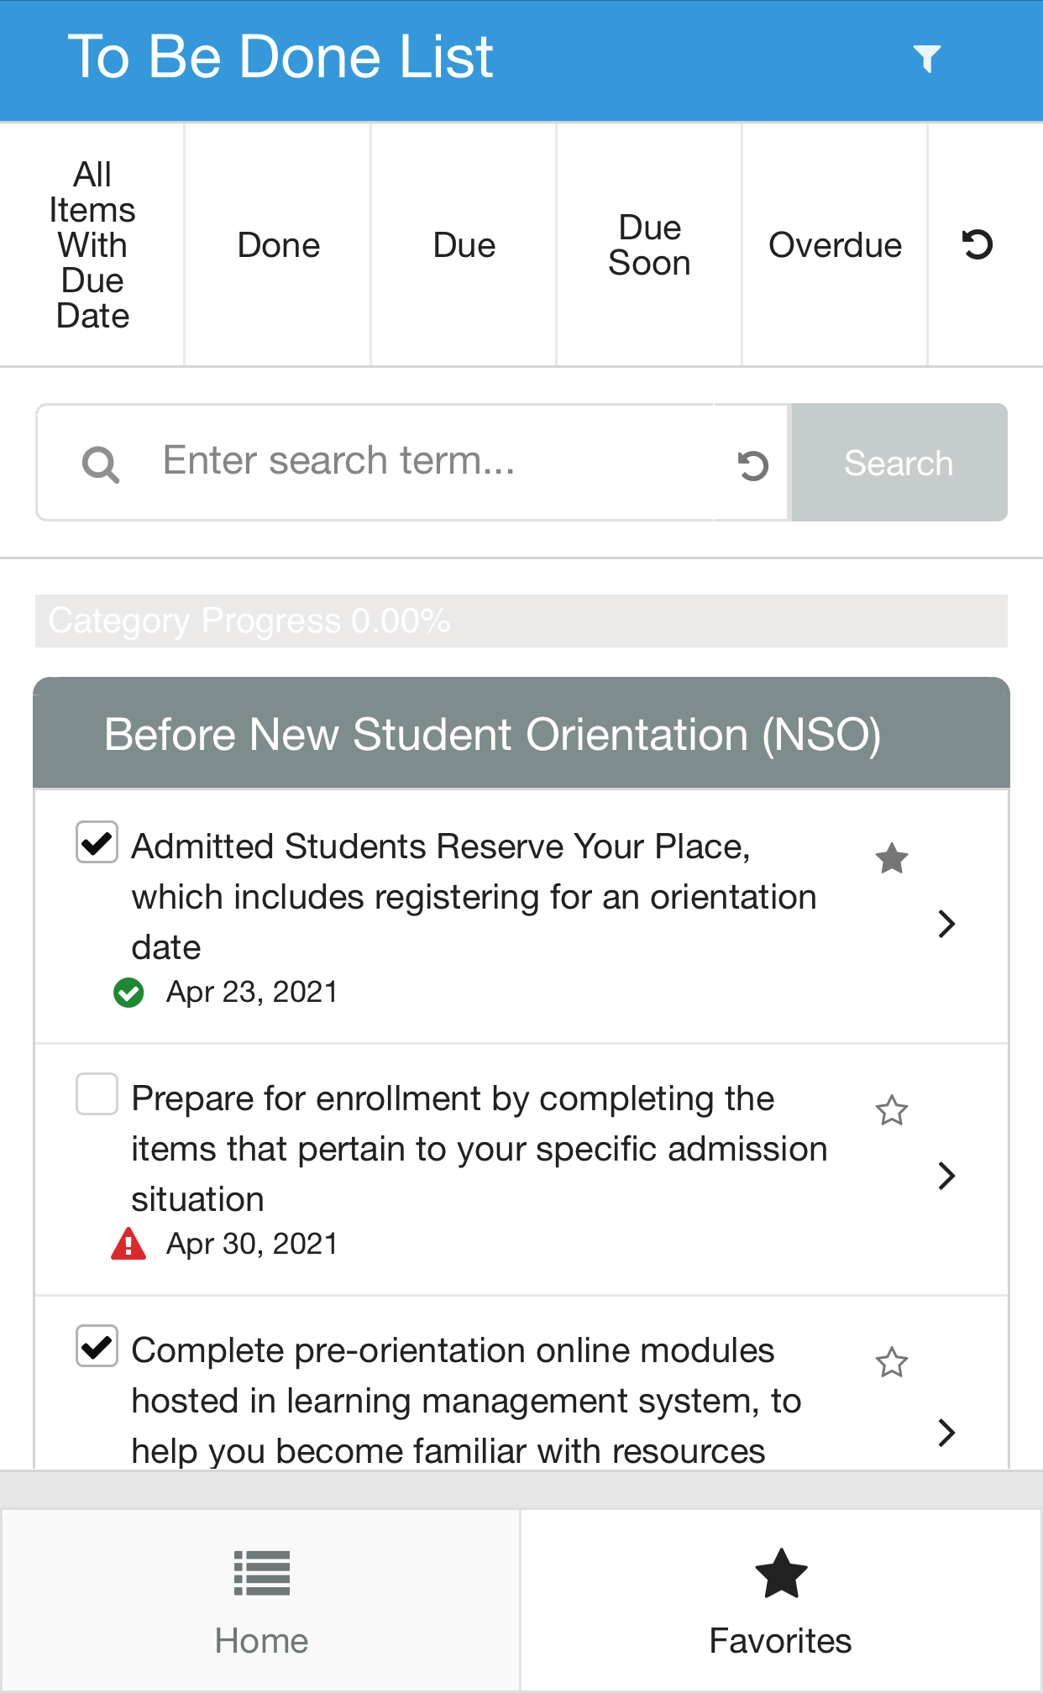1043x1693 pixels.
Task: Check the Prepare for enrollment checkbox
Action: pos(97,1093)
